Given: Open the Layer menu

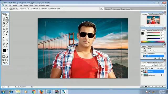Looking at the screenshot, I should pos(20,5).
